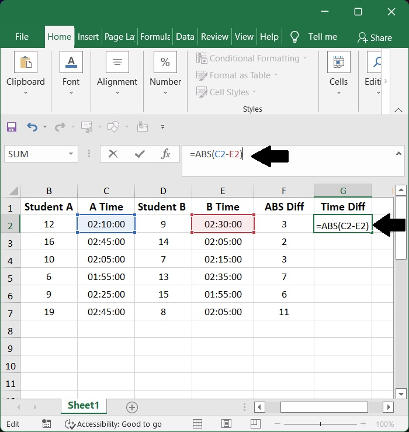The width and height of the screenshot is (409, 432).
Task: Click the macro recording icon in status bar
Action: (x=46, y=424)
